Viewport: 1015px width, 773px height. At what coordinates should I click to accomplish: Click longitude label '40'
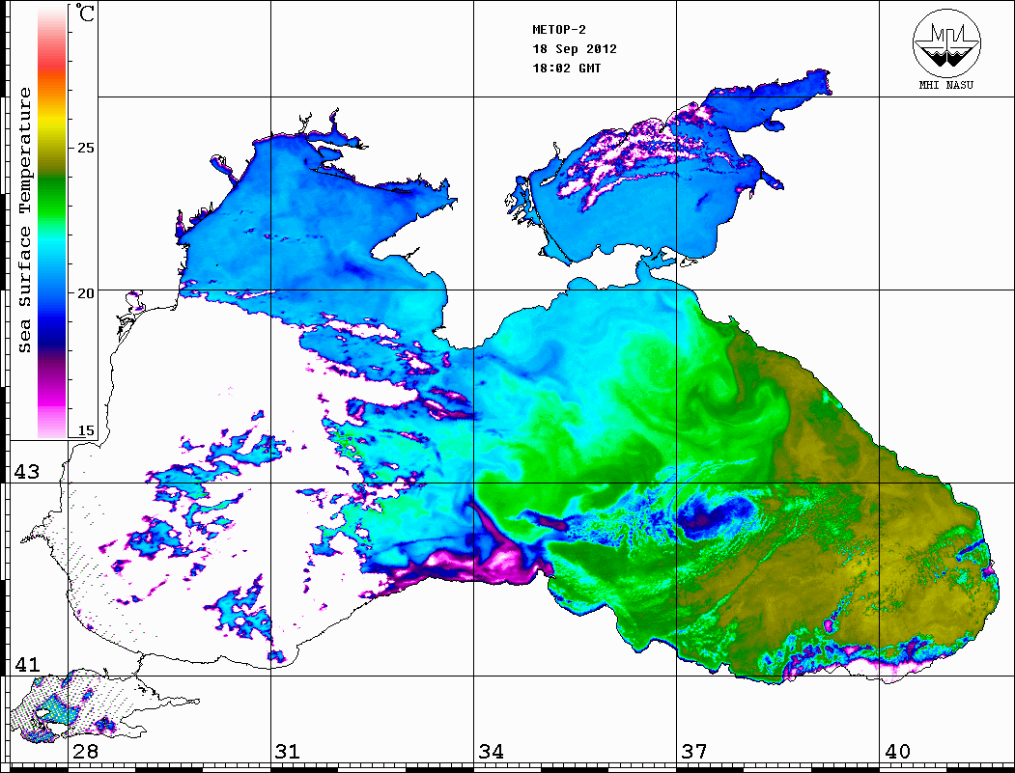[897, 752]
